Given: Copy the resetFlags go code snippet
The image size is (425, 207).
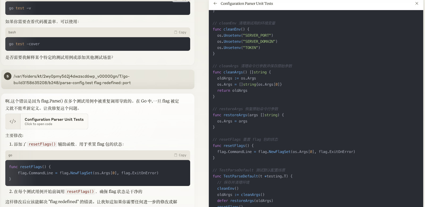Looking at the screenshot, I should pyautogui.click(x=180, y=155).
